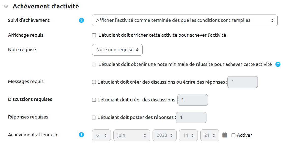Open the minute dropdown showing 21
The image size is (285, 145).
(x=209, y=135)
